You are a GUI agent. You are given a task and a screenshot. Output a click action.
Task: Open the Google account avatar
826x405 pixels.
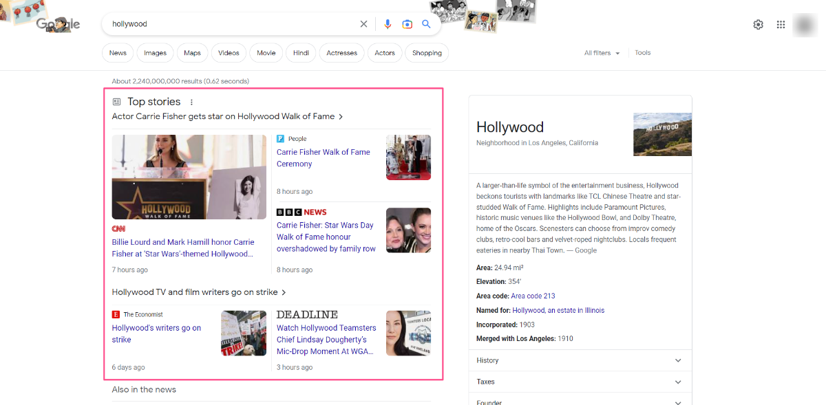click(804, 25)
